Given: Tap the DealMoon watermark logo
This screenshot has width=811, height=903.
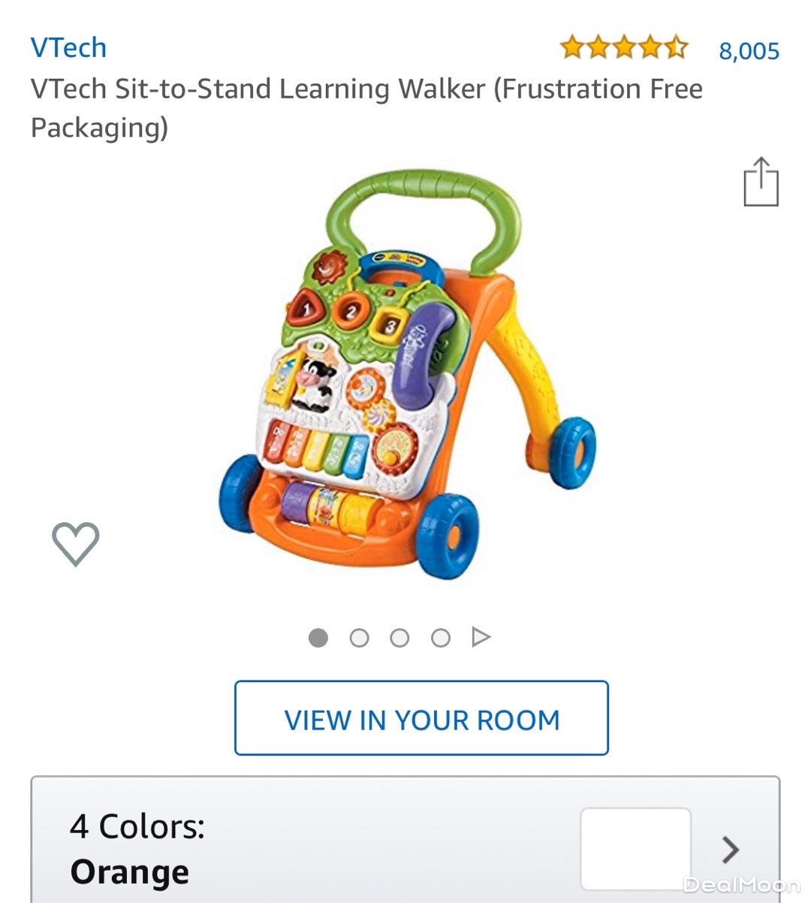Looking at the screenshot, I should pos(740,884).
